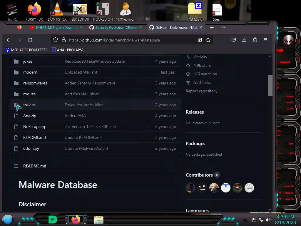Open DONT STICK VLC cone shortcut

click(x=57, y=11)
